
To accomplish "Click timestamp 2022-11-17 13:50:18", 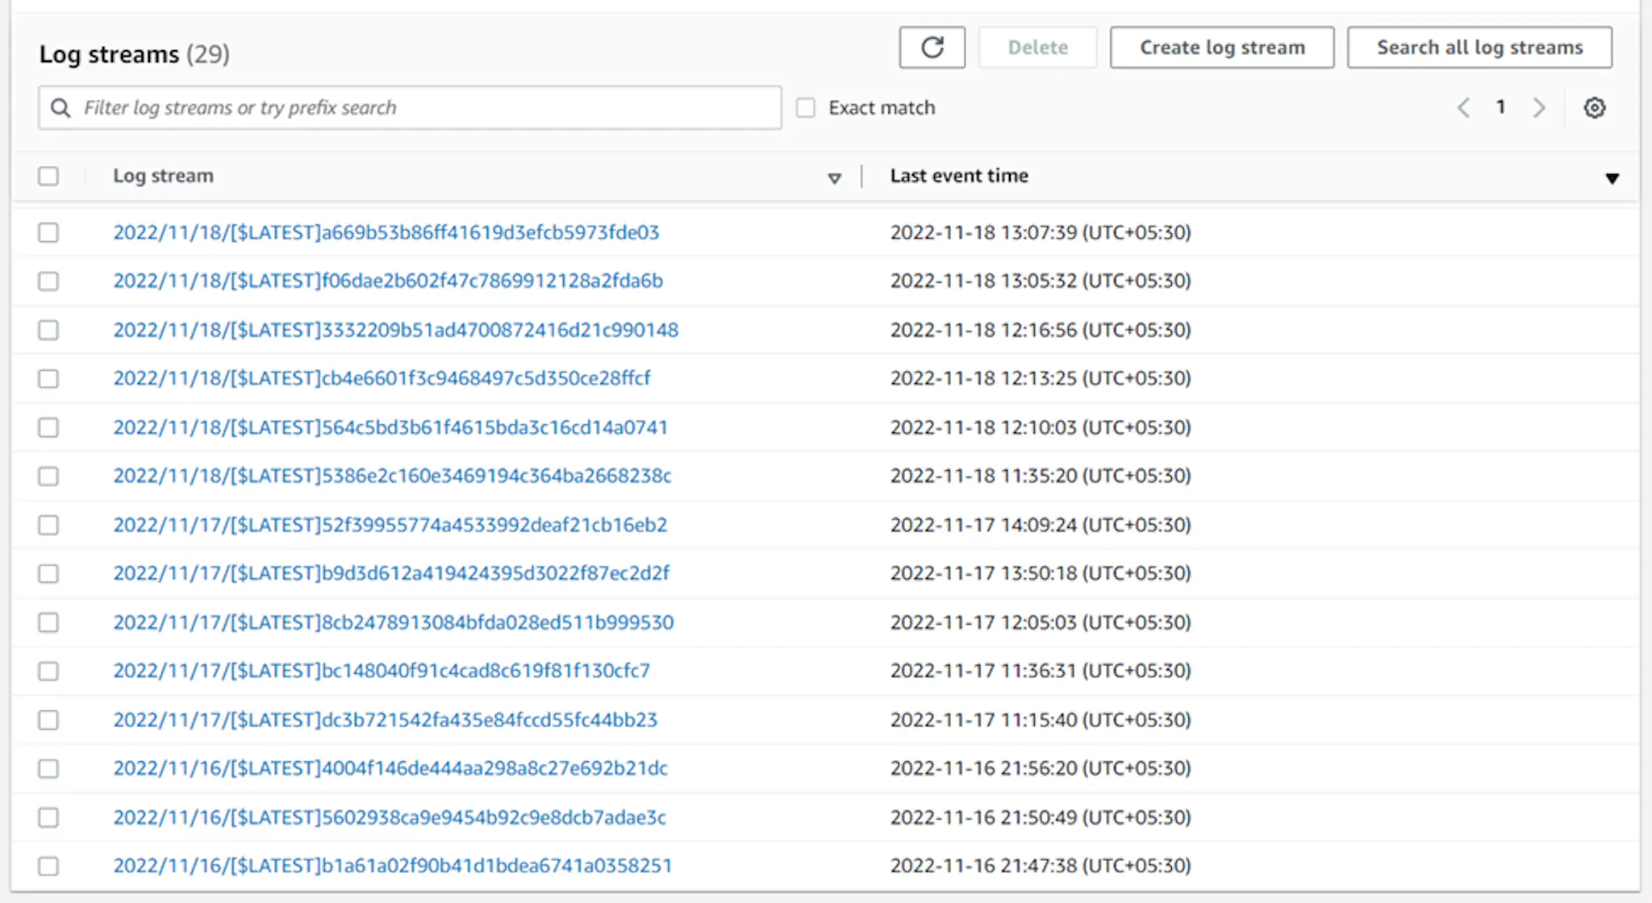I will [x=1041, y=573].
